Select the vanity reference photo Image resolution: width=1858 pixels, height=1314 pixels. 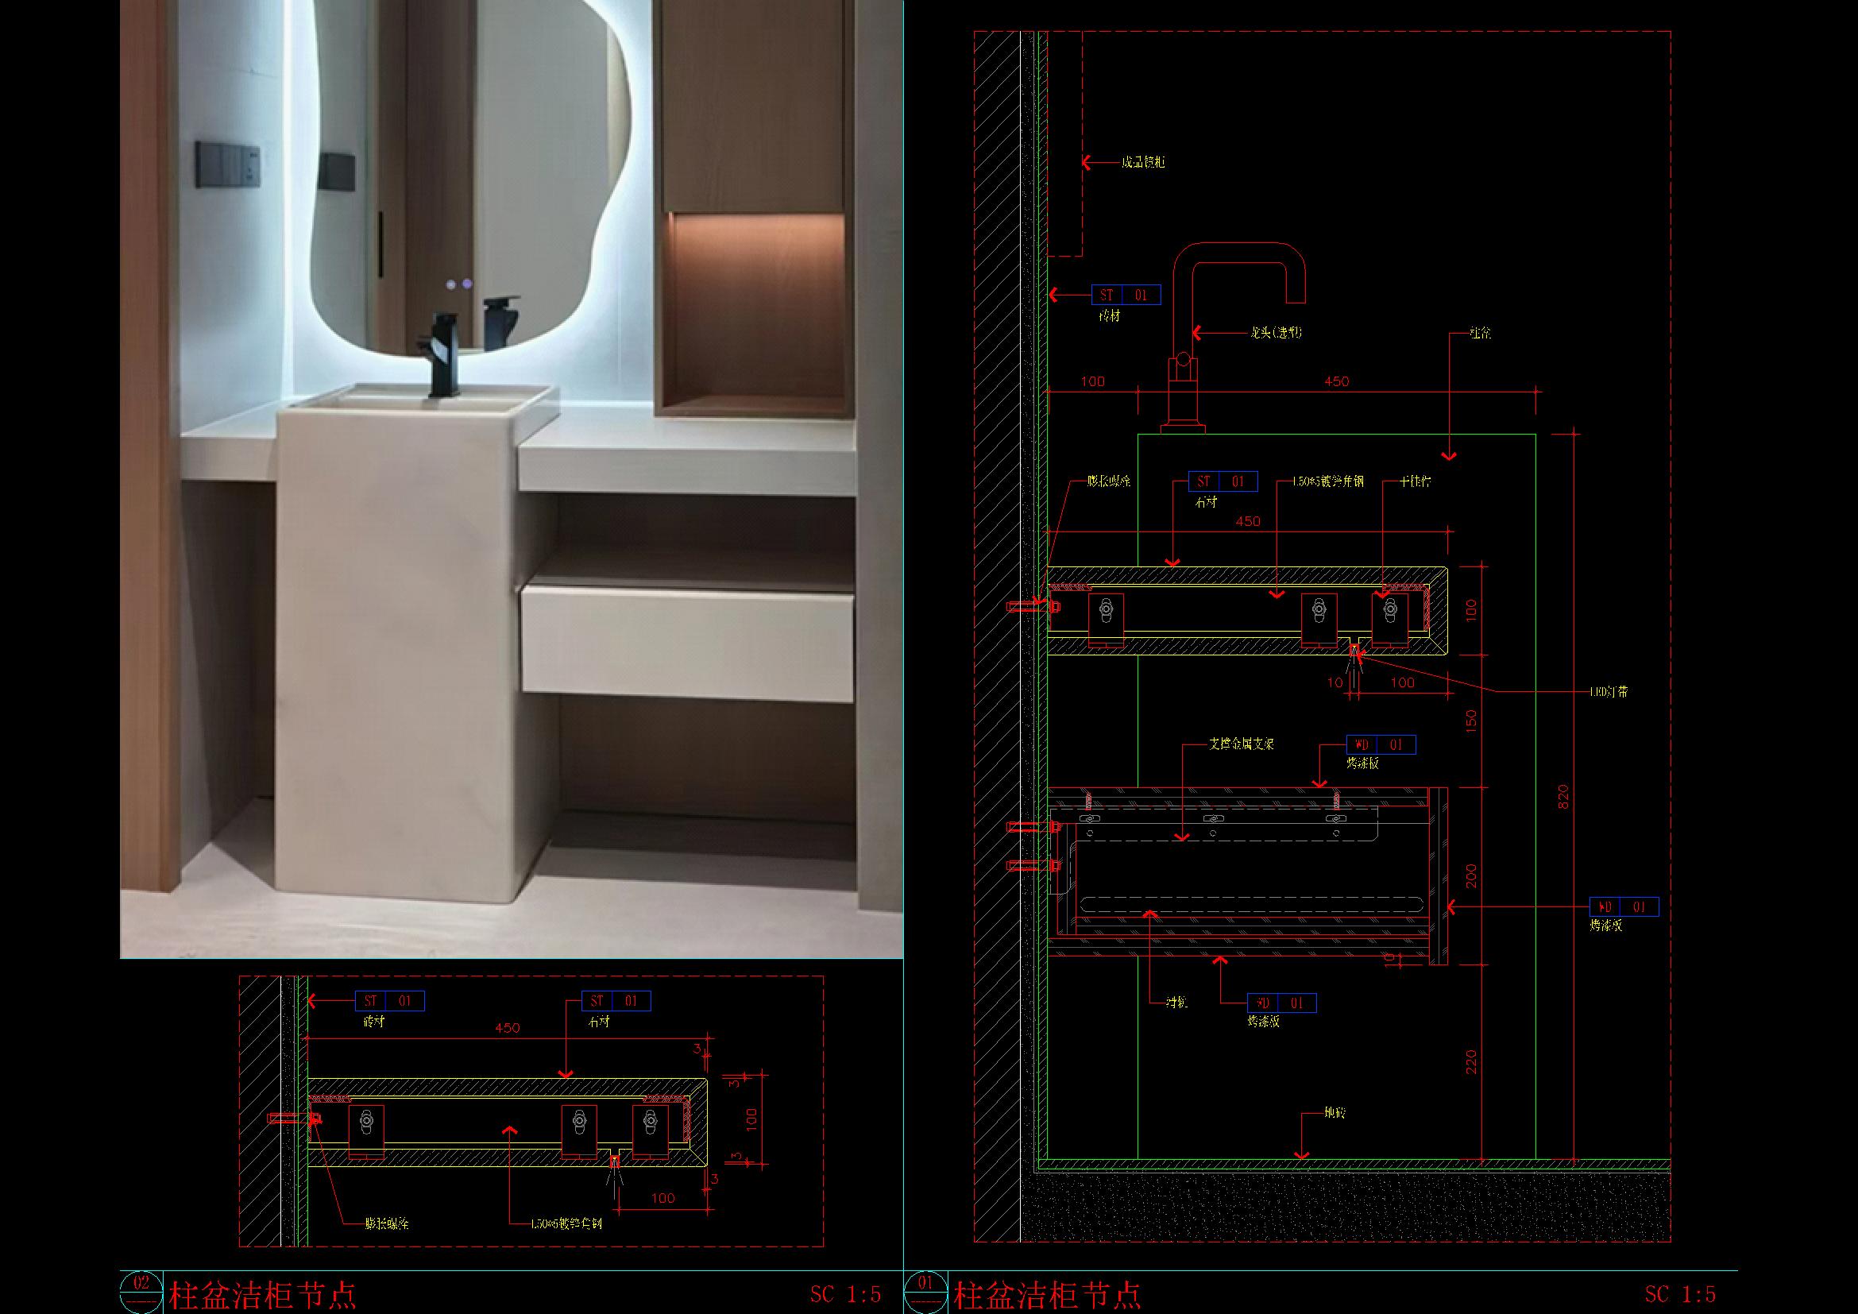coord(512,479)
